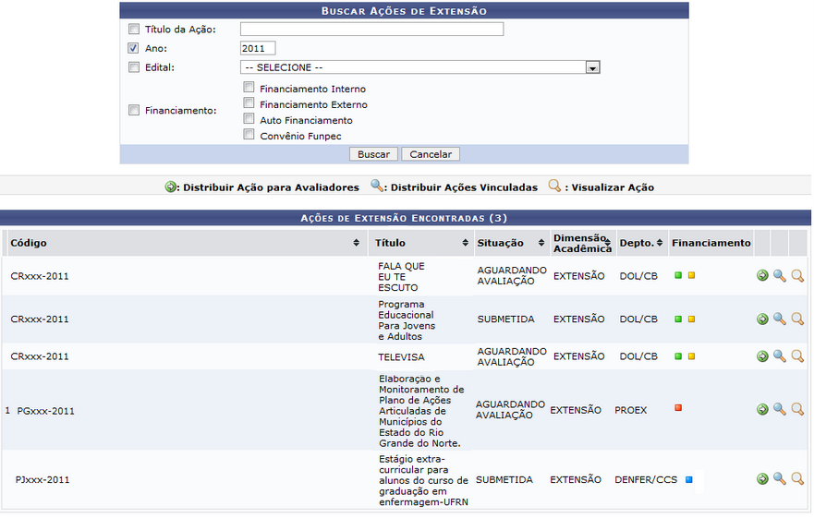Distribute PGxxx-2011 action to evaluators
This screenshot has height=518, width=814.
(762, 409)
